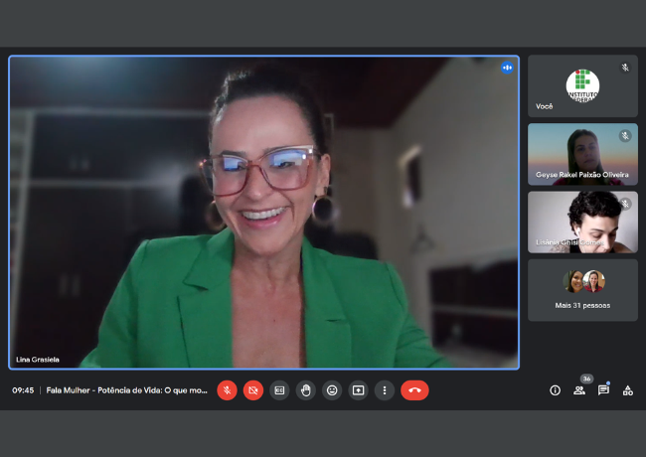
Task: Open the three-dot more options menu
Action: (385, 390)
